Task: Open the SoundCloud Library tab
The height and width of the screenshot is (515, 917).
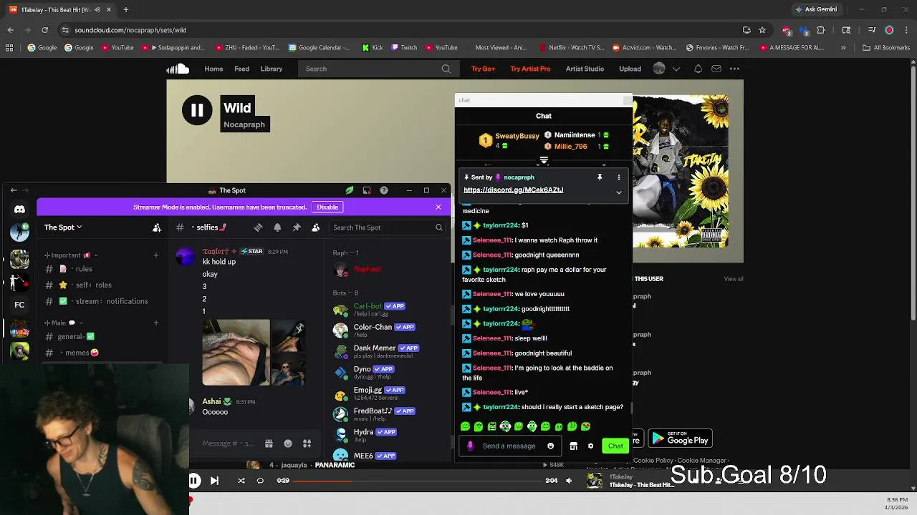Action: (x=272, y=69)
